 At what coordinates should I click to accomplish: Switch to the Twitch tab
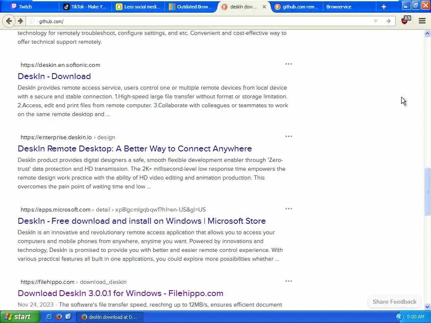pos(30,7)
